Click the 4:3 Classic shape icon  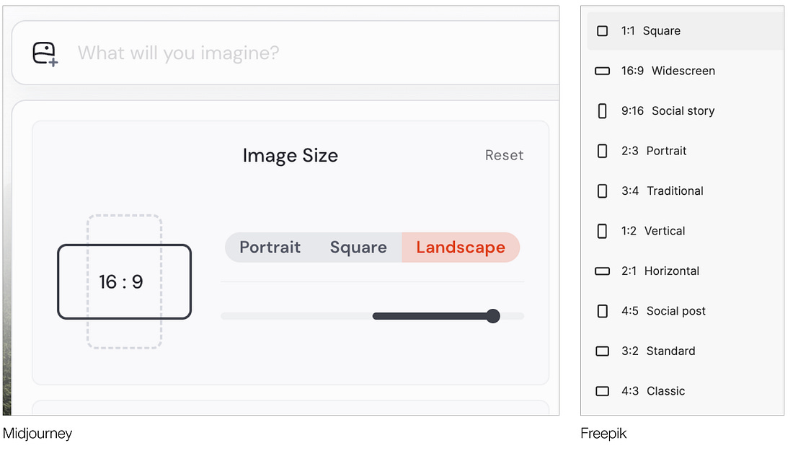(603, 391)
